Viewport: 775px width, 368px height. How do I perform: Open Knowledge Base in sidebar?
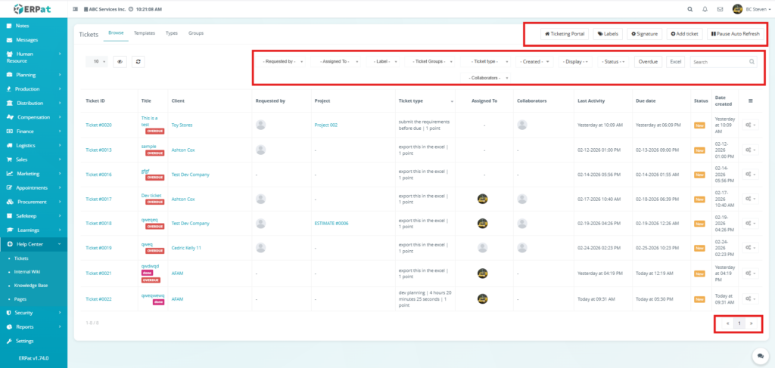[x=30, y=286]
